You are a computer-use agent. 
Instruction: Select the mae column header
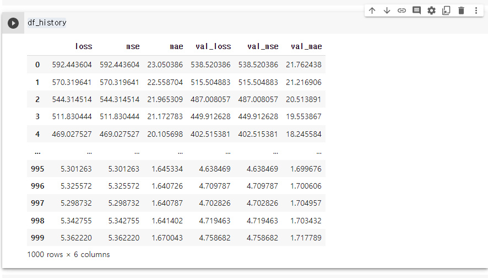[x=176, y=46]
